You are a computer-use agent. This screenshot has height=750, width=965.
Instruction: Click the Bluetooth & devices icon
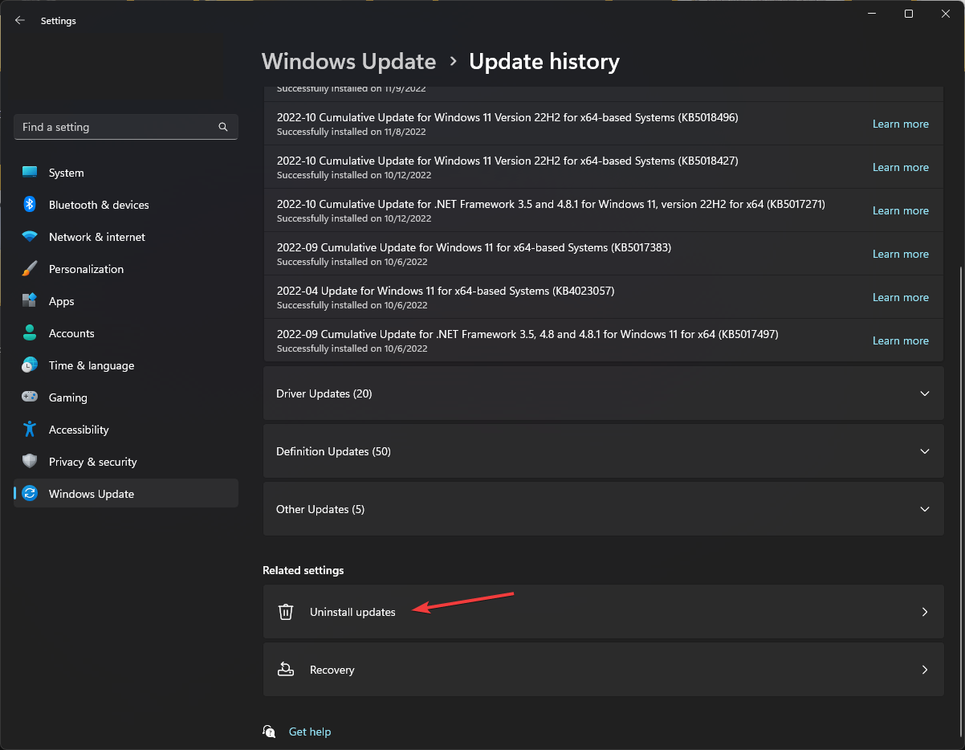30,205
